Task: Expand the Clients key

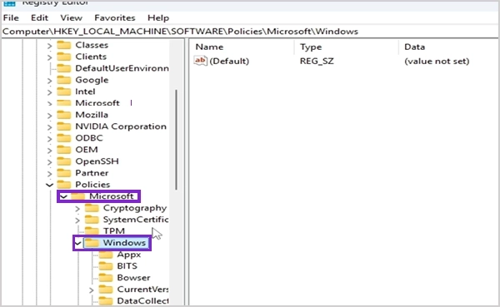Action: (49, 57)
